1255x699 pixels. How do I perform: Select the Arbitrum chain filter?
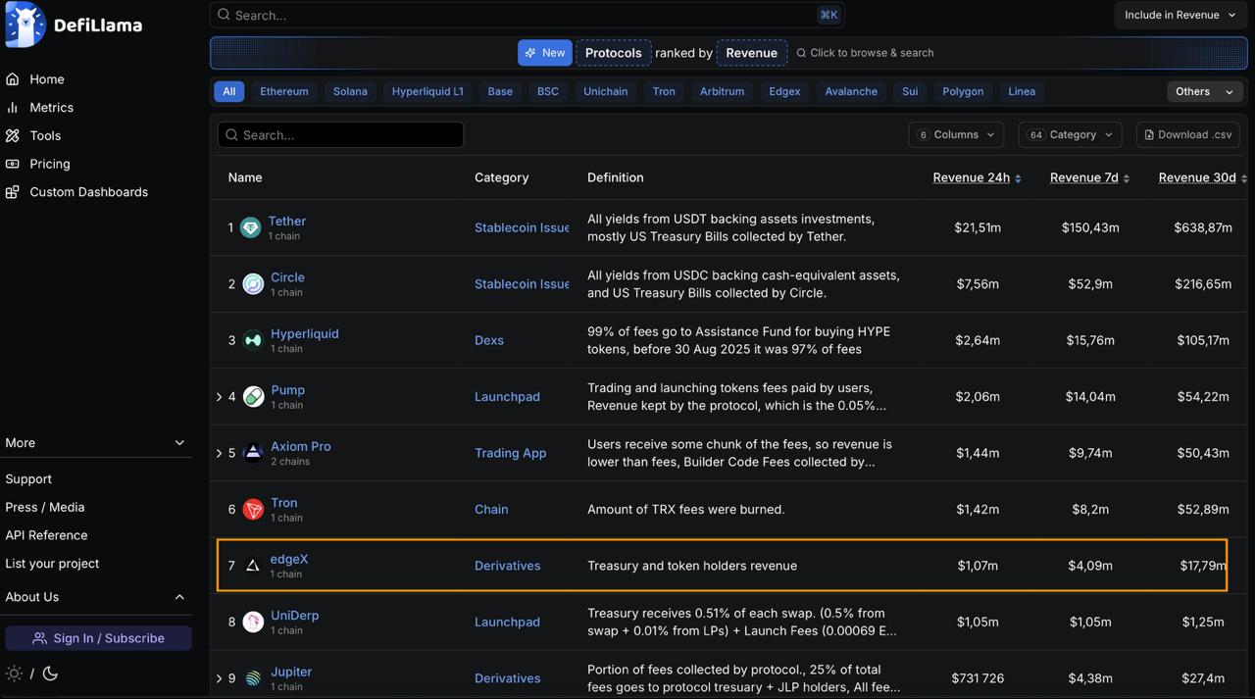pos(722,91)
